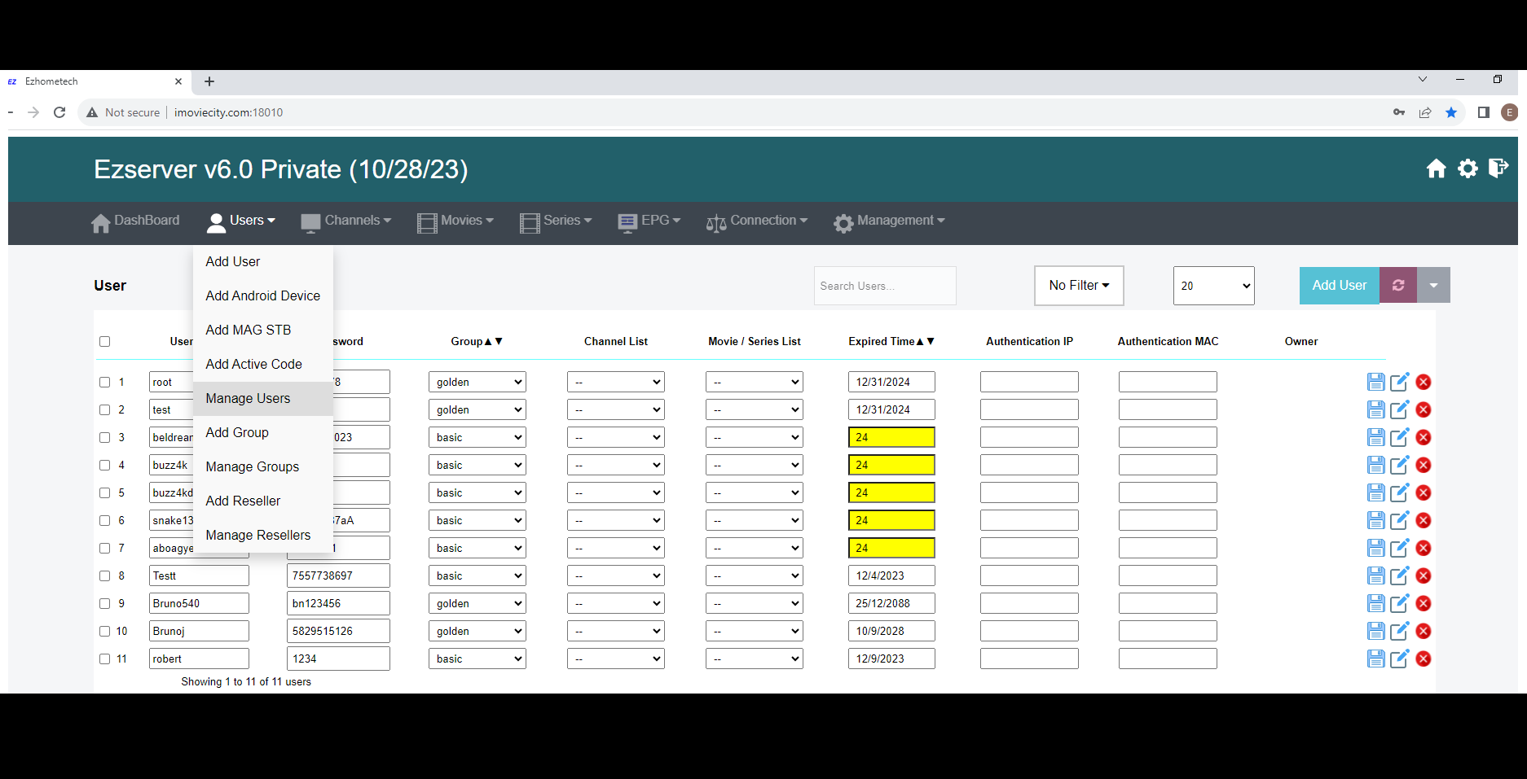This screenshot has width=1527, height=779.
Task: Select Add User from Users menu
Action: 263,261
